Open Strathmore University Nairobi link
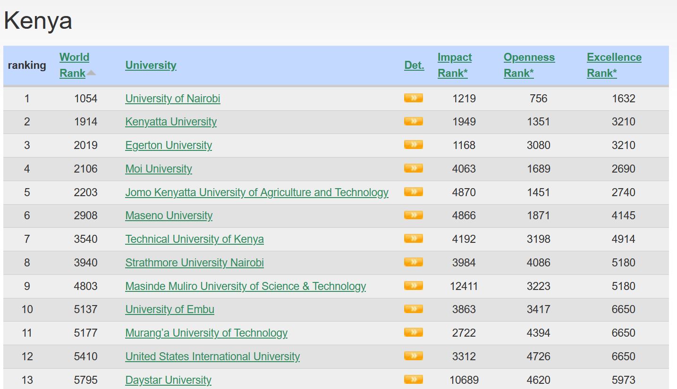This screenshot has width=677, height=389. click(x=195, y=263)
